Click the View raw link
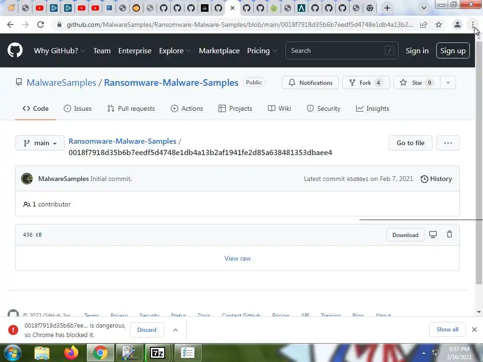Screen dimensions: 483x362 238,258
